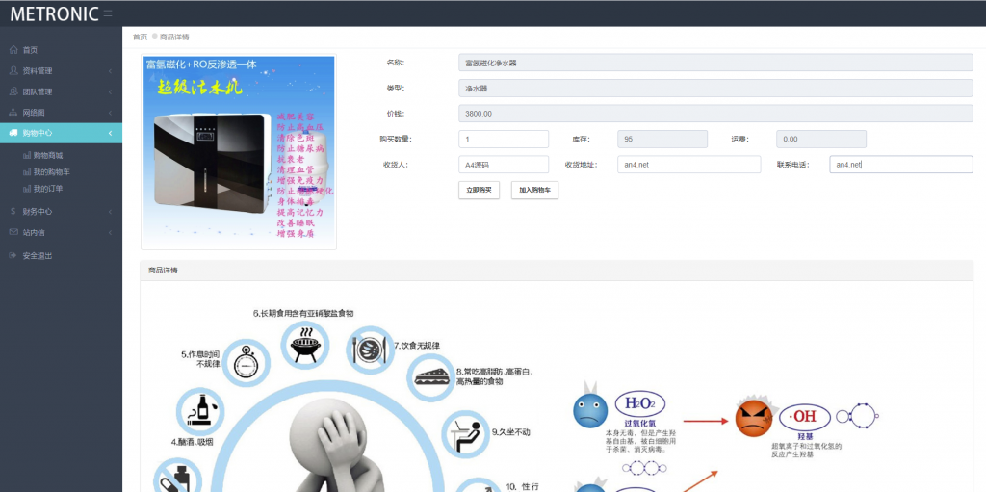Expand the 站内信 submenu arrow
Image resolution: width=986 pixels, height=492 pixels.
[x=111, y=232]
